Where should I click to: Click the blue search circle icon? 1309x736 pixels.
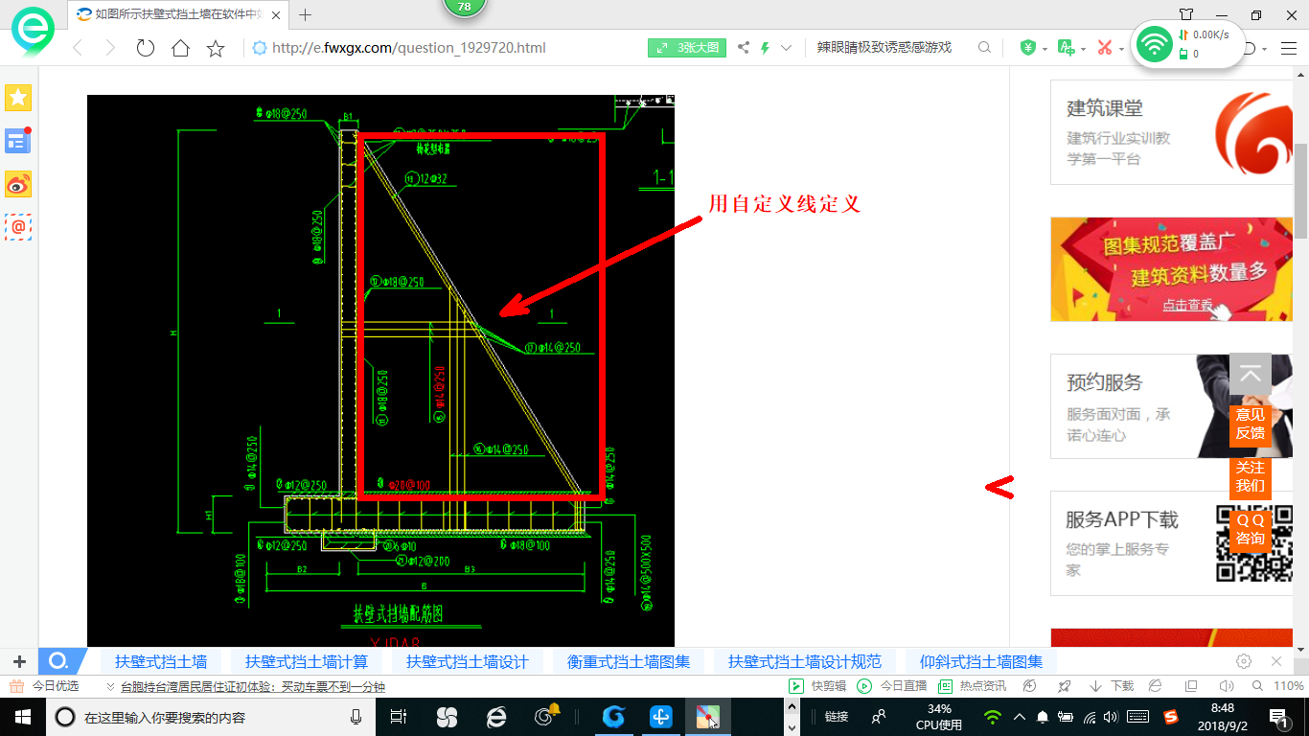[x=58, y=661]
